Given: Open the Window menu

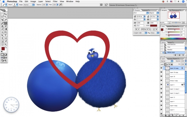Looking at the screenshot, I should (70, 2).
